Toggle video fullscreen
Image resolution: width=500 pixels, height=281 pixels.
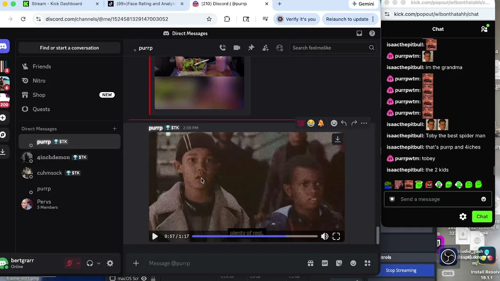(x=336, y=237)
